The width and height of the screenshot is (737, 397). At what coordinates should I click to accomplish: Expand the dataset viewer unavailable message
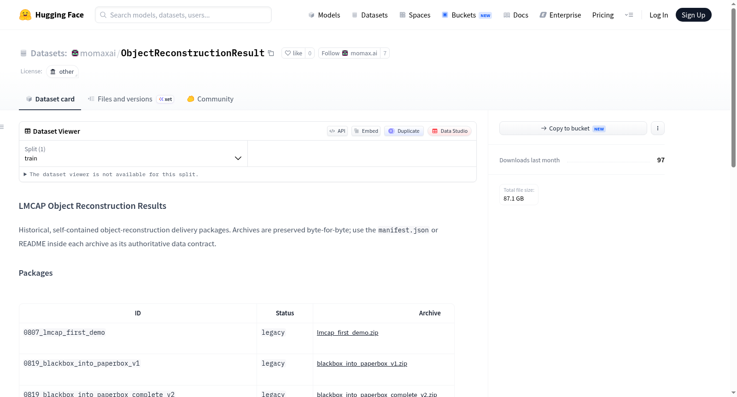(x=111, y=174)
